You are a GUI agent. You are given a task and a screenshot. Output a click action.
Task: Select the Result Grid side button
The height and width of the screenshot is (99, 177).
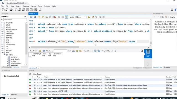(x=148, y=54)
